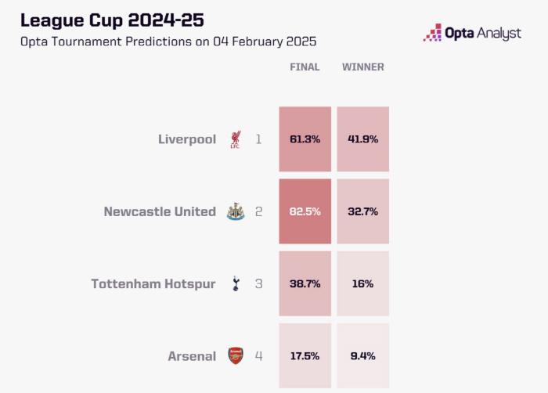Click the Tottenham Hotspur cockerel crest
The height and width of the screenshot is (393, 548).
[235, 283]
